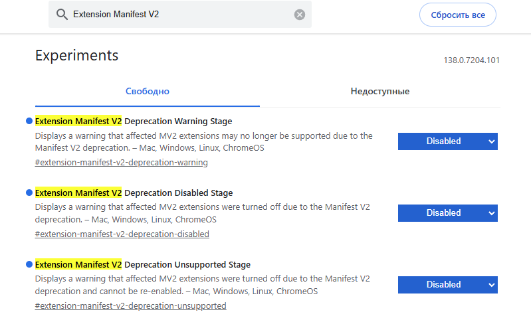Click the blue dot beside Deprecation Disabled Stage
The width and height of the screenshot is (531, 334).
(29, 193)
